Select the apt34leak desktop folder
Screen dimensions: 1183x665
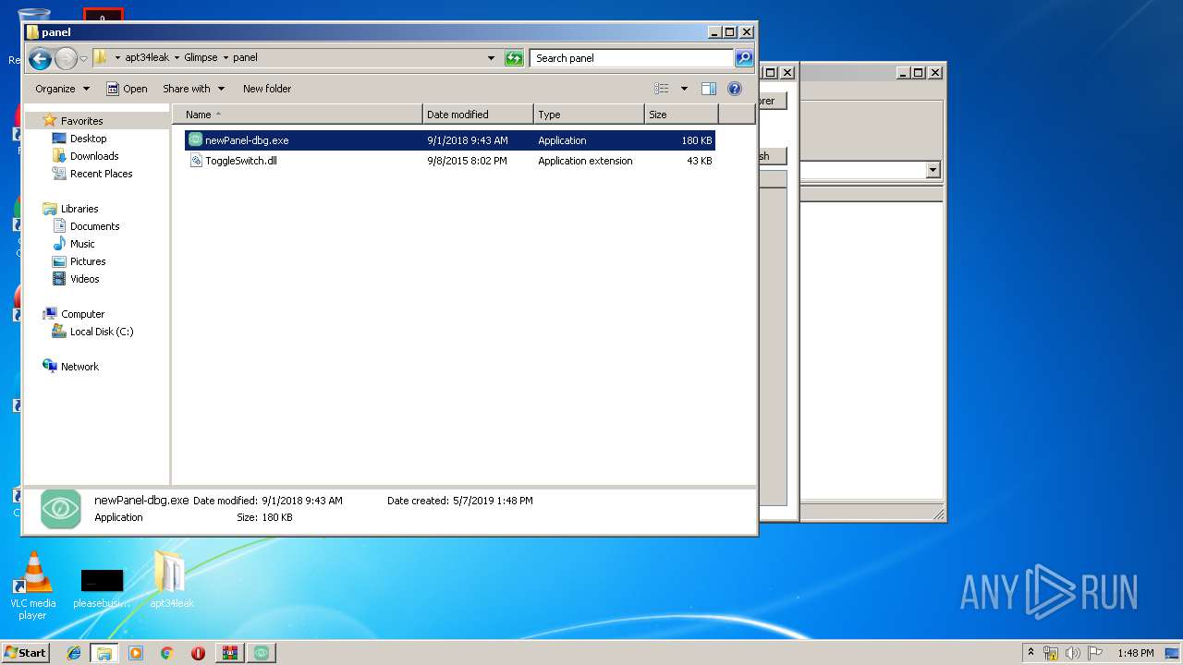172,580
